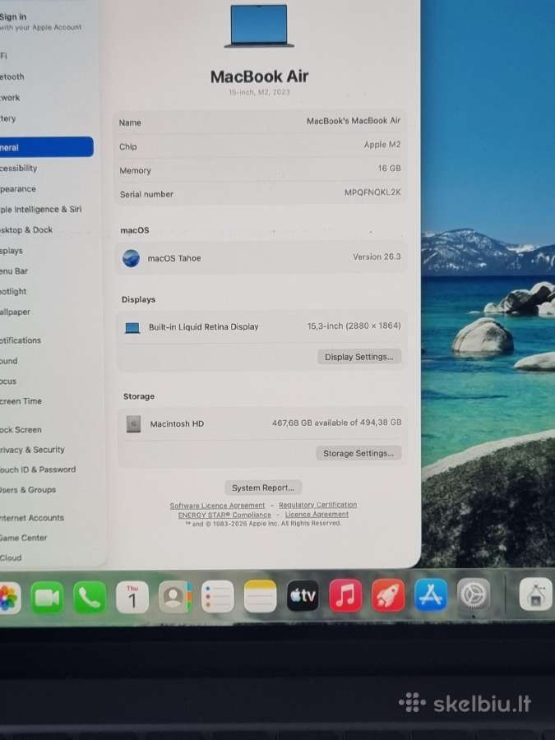Click the MacBook Air illustration
This screenshot has width=555, height=740.
pyautogui.click(x=259, y=26)
